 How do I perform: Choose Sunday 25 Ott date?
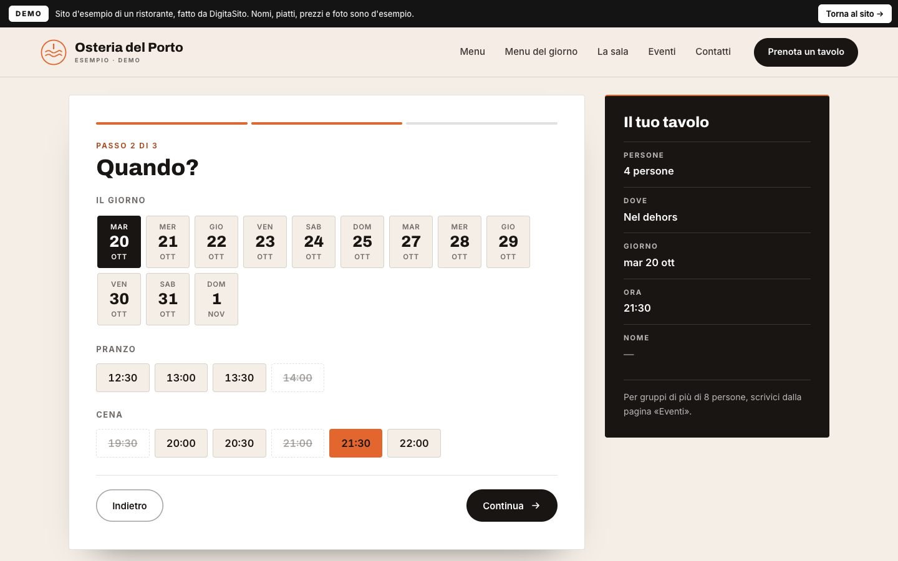(x=362, y=242)
